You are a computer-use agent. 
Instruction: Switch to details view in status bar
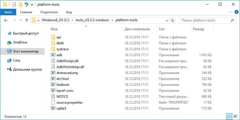pyautogui.click(x=229, y=116)
